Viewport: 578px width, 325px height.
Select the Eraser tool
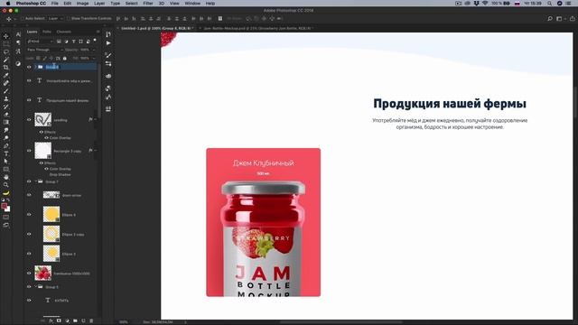pyautogui.click(x=6, y=115)
